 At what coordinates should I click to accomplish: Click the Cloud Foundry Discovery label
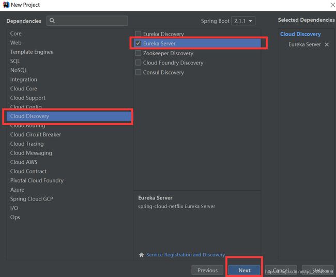tap(173, 63)
